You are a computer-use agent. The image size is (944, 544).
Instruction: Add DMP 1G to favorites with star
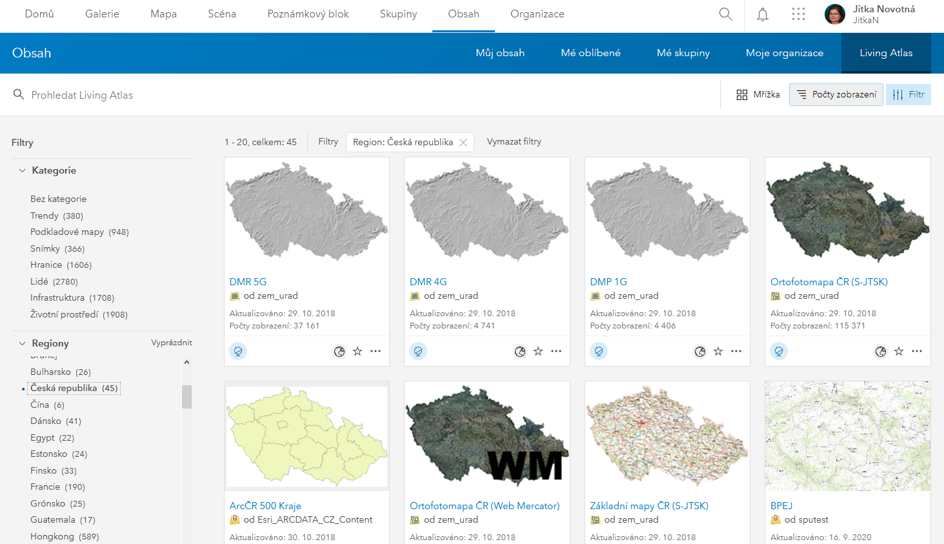point(718,351)
